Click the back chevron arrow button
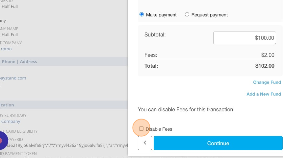283x158 pixels. point(145,143)
